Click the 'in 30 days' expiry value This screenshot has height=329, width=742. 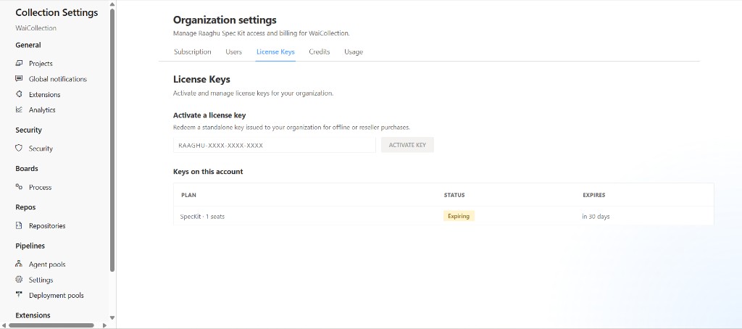coord(596,217)
